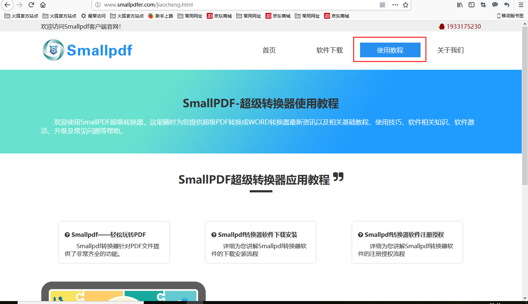Screen dimensions: 528x304
Task: Reload the current page
Action: tap(31, 5)
